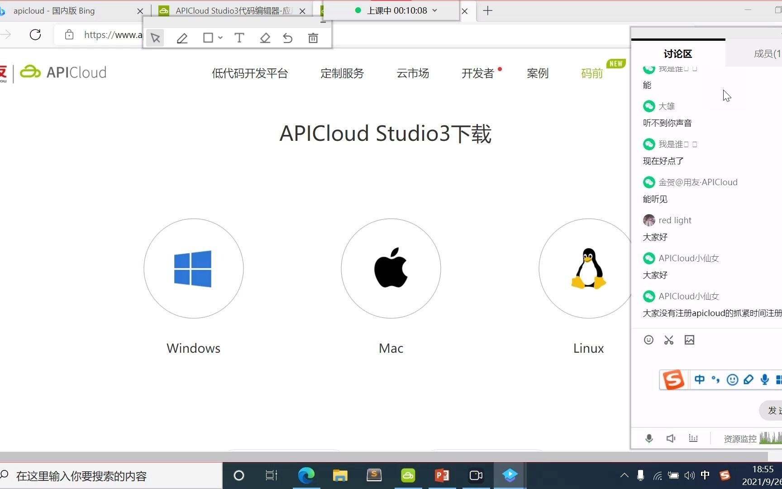Switch to 讨论区 tab
The width and height of the screenshot is (782, 489).
(678, 53)
